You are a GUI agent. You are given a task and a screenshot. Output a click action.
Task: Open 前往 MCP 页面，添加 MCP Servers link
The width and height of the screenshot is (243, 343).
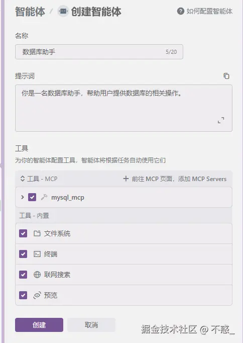tap(179, 179)
